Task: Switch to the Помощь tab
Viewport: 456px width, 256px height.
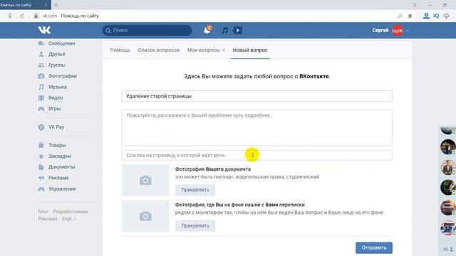Action: pyautogui.click(x=120, y=50)
